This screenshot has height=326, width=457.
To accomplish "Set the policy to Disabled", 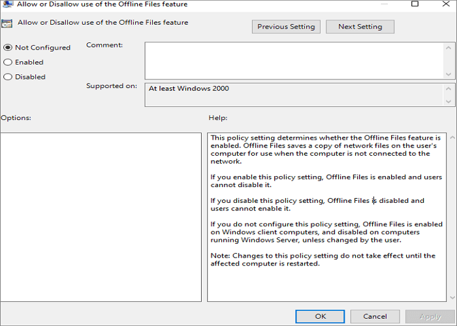I will (x=8, y=76).
